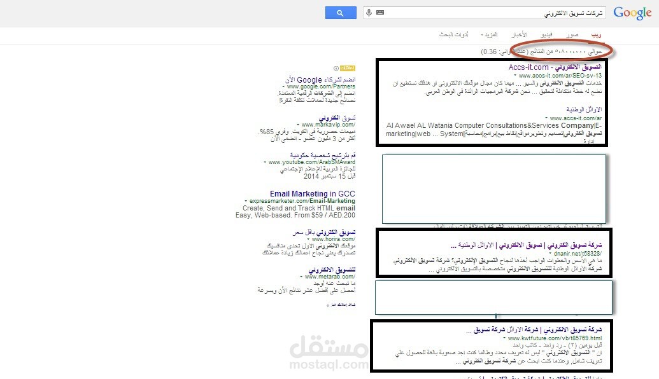Expand arrow next to www.youtube.com/ArabSMAward

265,162
